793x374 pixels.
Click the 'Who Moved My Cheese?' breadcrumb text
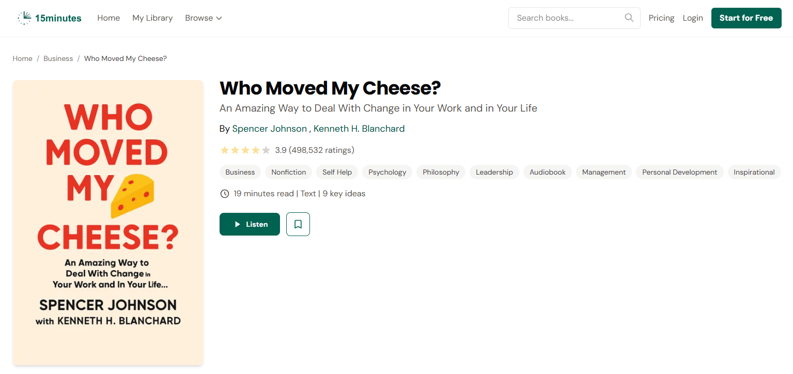click(x=126, y=58)
